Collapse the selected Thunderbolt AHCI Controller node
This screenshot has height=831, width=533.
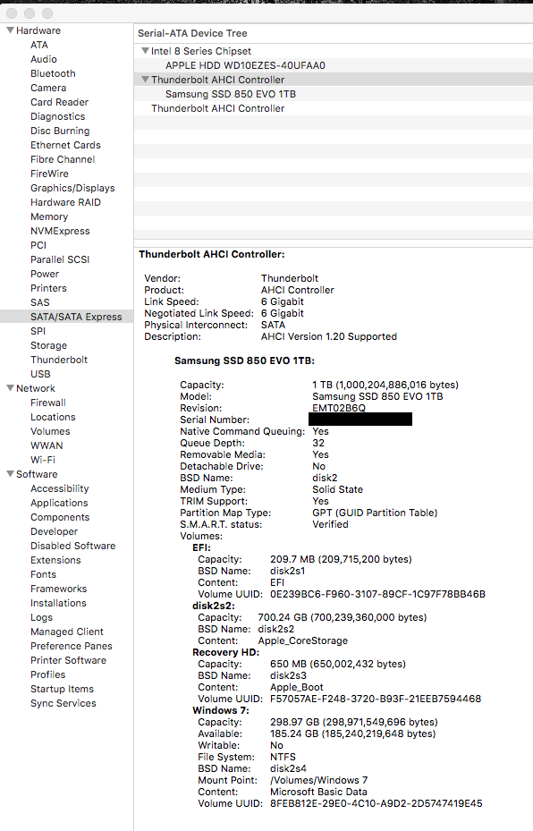point(145,80)
